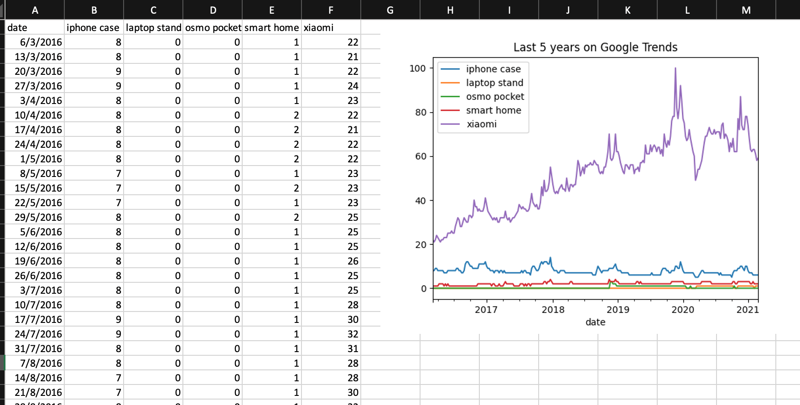
Task: Select the date cell 20/3/2016
Action: point(35,71)
